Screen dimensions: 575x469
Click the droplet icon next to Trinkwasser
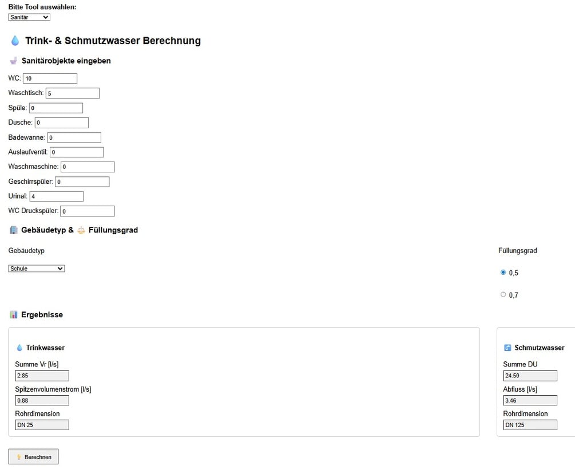(x=19, y=348)
